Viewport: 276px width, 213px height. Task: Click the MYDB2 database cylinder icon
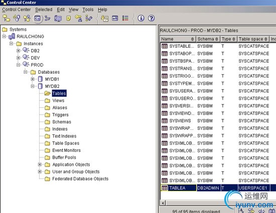[x=40, y=86]
